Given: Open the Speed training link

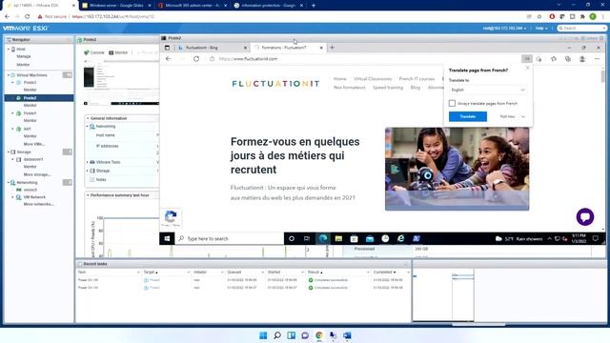Looking at the screenshot, I should click(388, 88).
